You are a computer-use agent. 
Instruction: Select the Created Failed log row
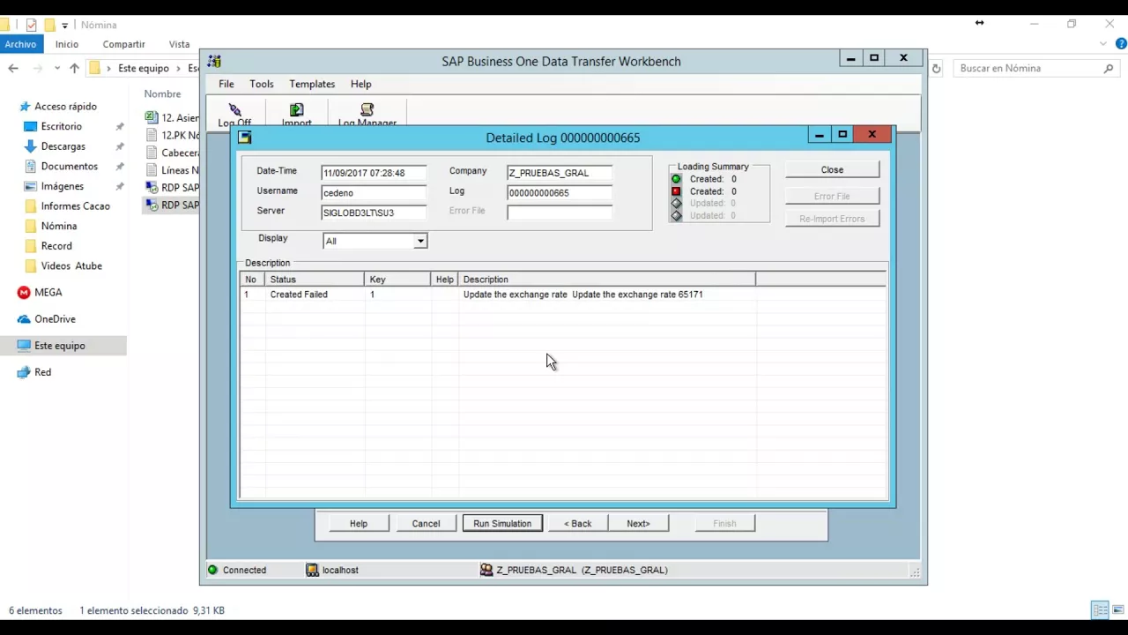562,295
